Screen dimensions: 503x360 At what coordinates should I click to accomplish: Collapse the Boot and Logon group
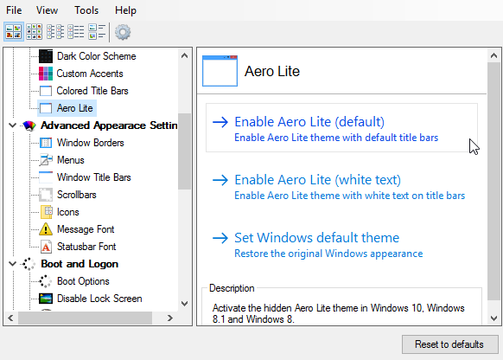12,264
